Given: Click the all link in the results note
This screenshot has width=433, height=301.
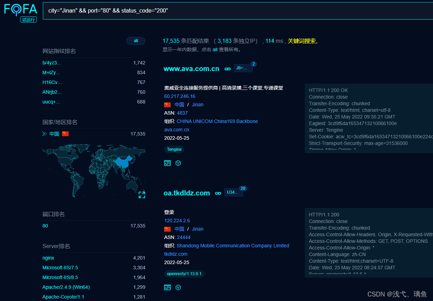Looking at the screenshot, I should click(215, 50).
